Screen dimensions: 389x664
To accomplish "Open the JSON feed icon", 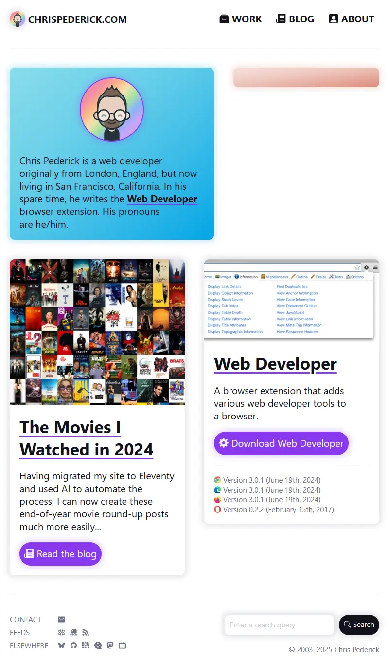I will (x=73, y=633).
